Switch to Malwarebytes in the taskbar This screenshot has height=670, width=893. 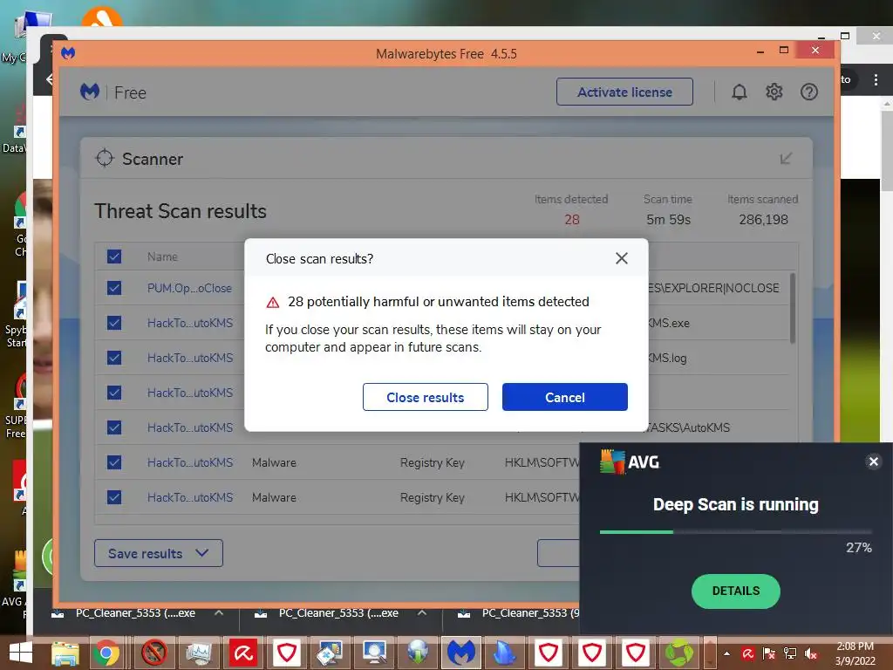point(461,653)
